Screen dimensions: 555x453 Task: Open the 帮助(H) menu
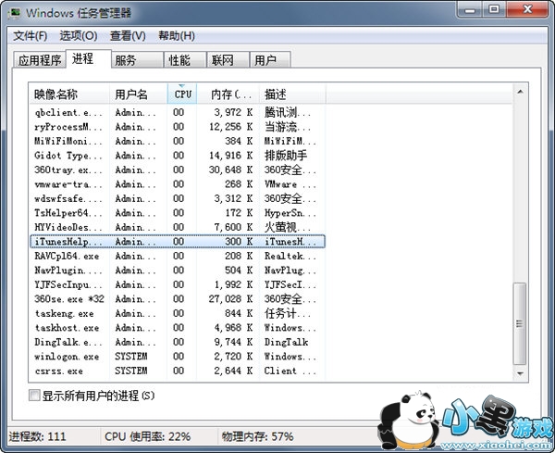coord(177,36)
